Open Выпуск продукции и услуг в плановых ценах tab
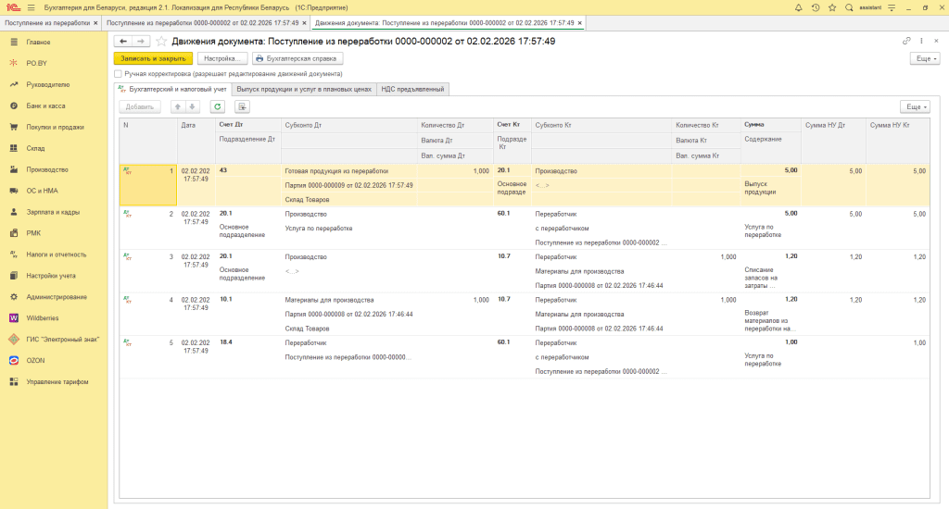The image size is (949, 509). (x=303, y=89)
